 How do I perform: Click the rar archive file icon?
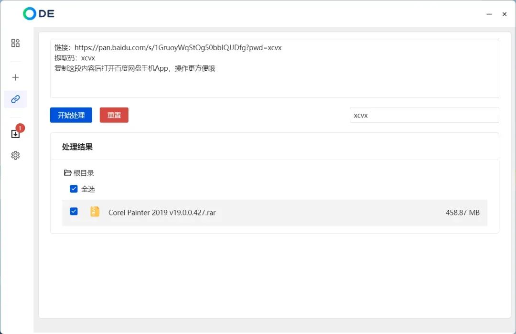(x=95, y=212)
